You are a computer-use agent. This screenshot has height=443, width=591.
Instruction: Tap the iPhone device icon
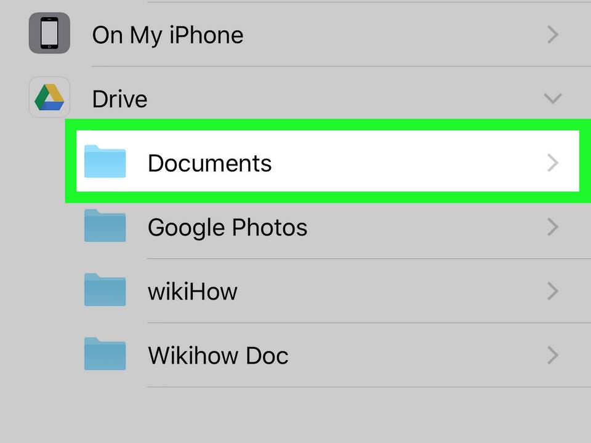pyautogui.click(x=49, y=33)
